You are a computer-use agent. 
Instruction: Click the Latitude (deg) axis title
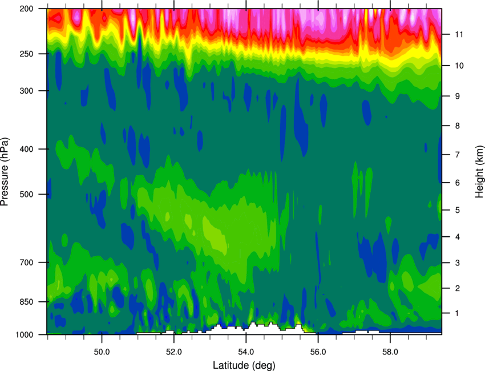click(244, 365)
